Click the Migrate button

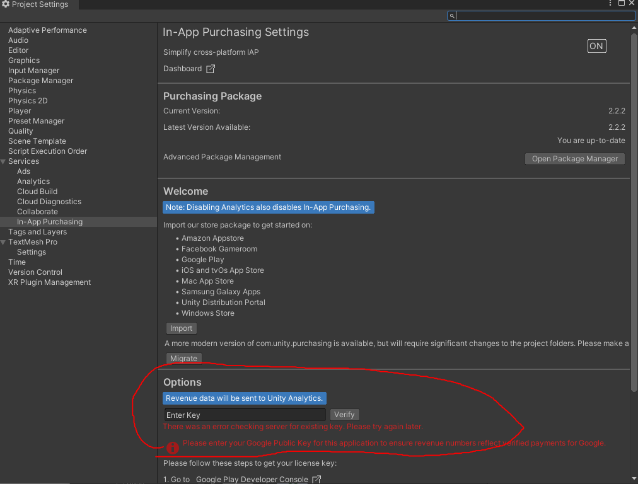(x=183, y=359)
